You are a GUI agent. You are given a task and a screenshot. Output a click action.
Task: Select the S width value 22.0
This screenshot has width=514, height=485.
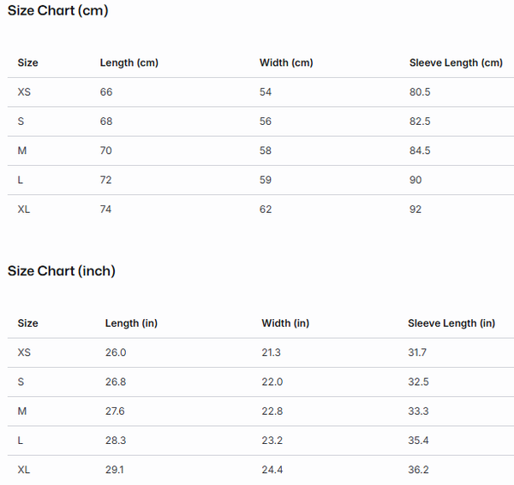click(x=272, y=381)
